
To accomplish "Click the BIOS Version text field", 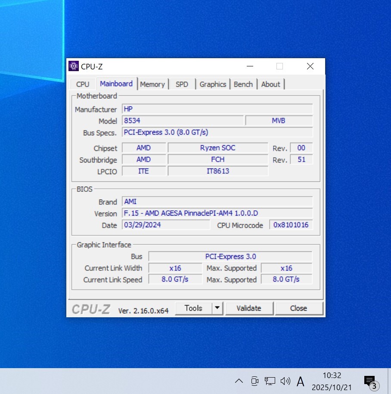I will pos(217,213).
